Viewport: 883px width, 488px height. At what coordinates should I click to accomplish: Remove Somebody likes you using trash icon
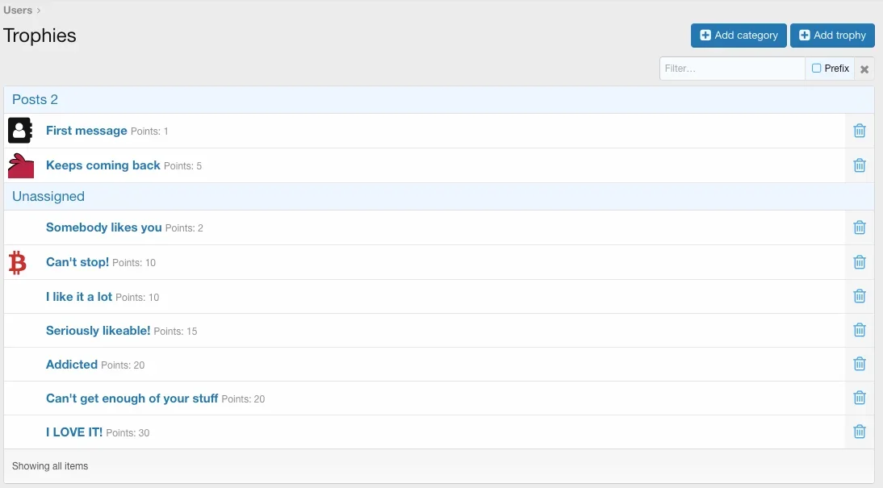tap(860, 227)
